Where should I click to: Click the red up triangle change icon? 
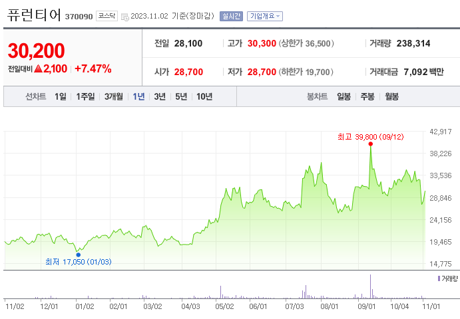click(x=38, y=68)
